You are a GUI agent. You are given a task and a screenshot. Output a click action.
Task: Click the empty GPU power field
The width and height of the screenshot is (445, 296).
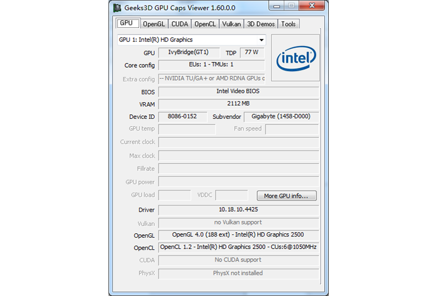(239, 182)
